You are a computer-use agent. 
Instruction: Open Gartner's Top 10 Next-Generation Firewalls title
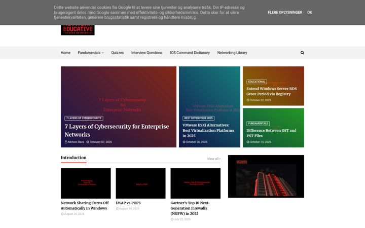(190, 208)
